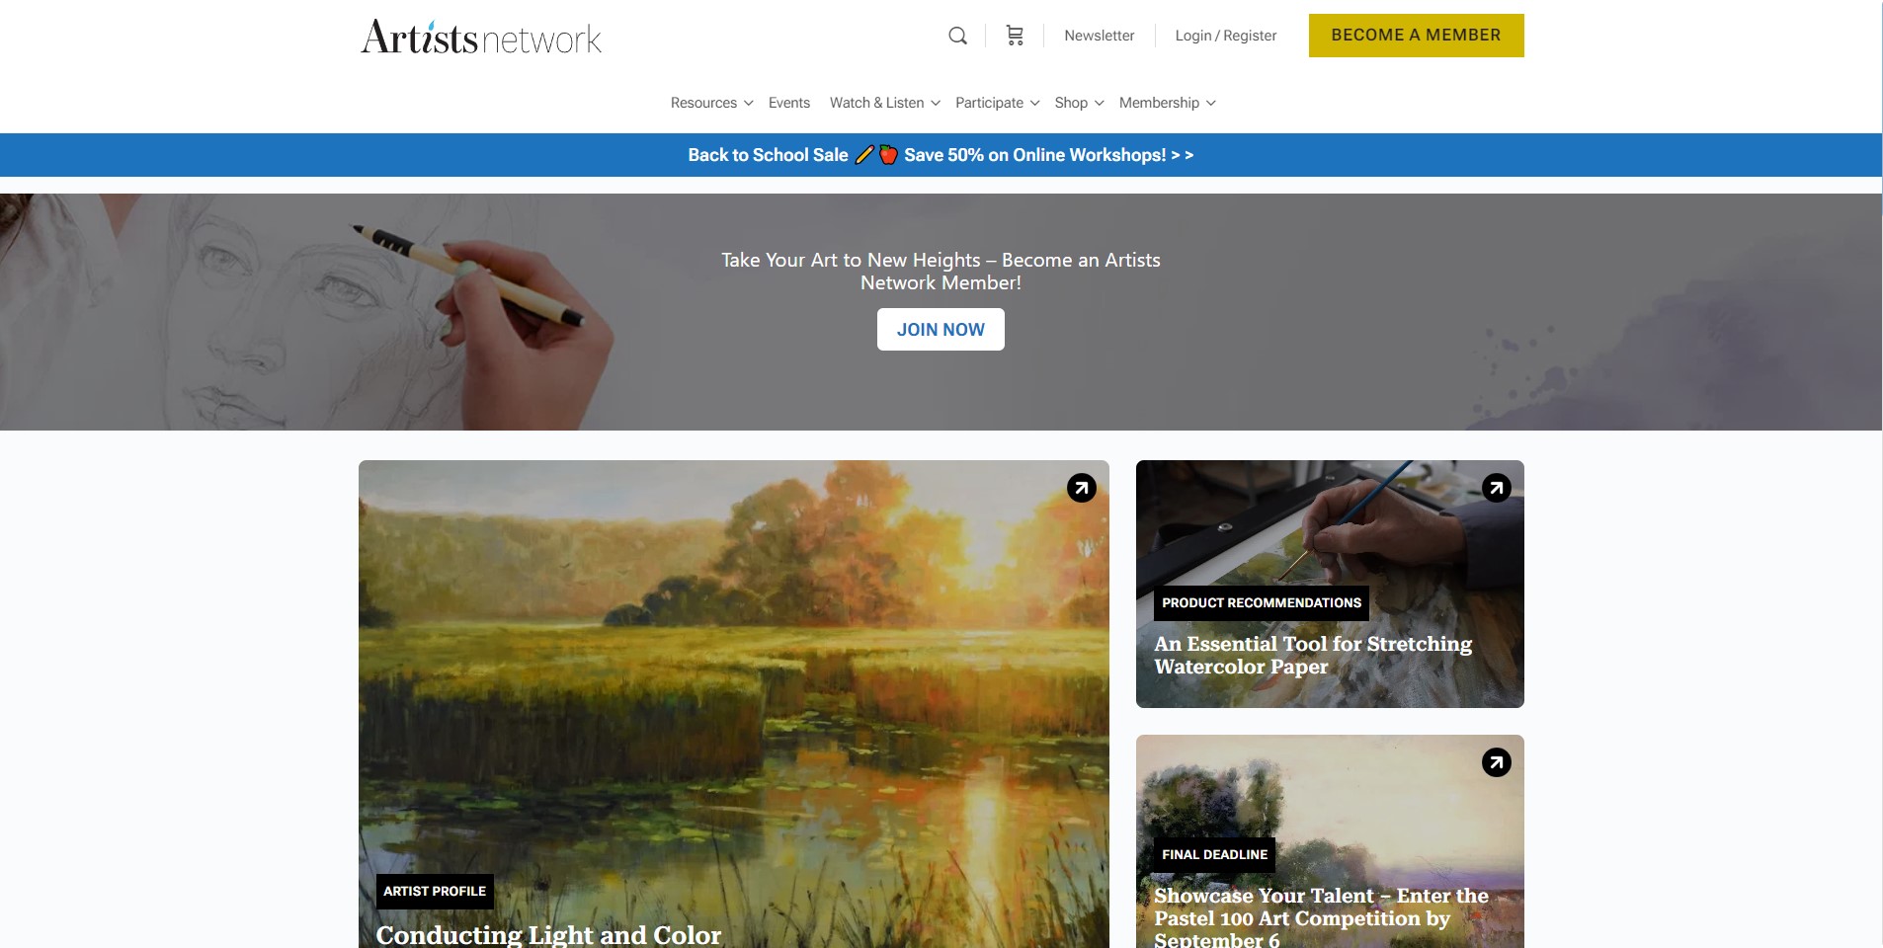
Task: Click arrow icon on watercolor paper card
Action: (1497, 488)
